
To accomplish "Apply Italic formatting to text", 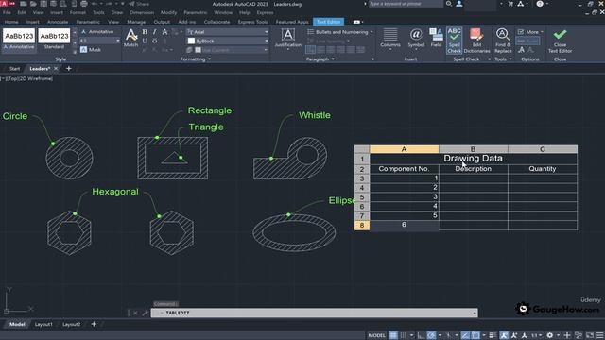I will coord(155,32).
